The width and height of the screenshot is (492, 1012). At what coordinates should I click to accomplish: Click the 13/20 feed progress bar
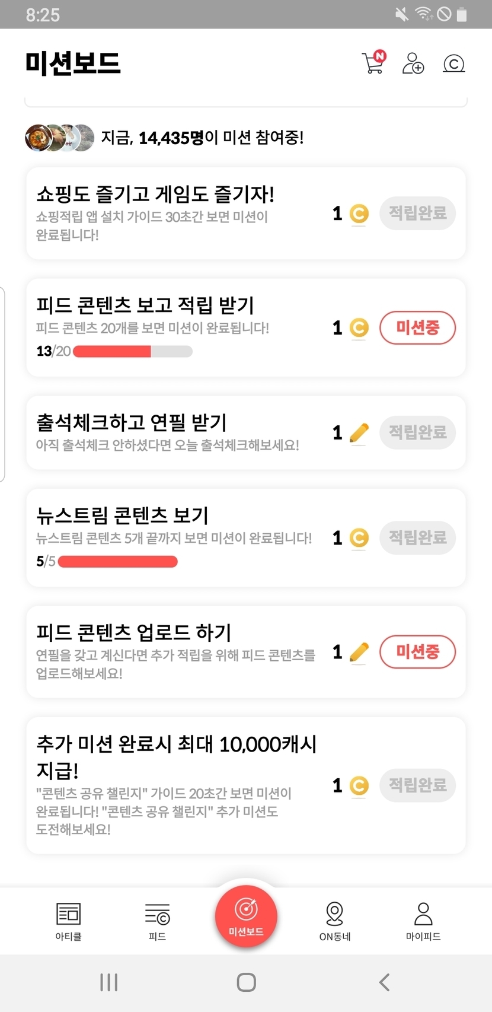132,351
